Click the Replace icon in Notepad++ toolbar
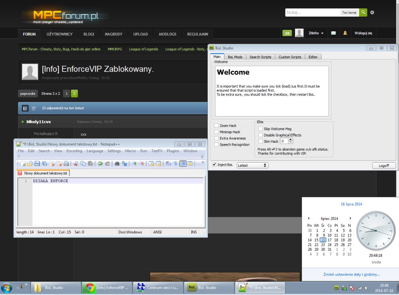 tap(124, 163)
